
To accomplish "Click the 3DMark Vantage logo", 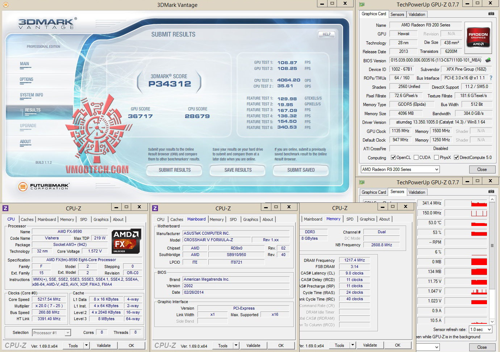I will click(x=47, y=23).
